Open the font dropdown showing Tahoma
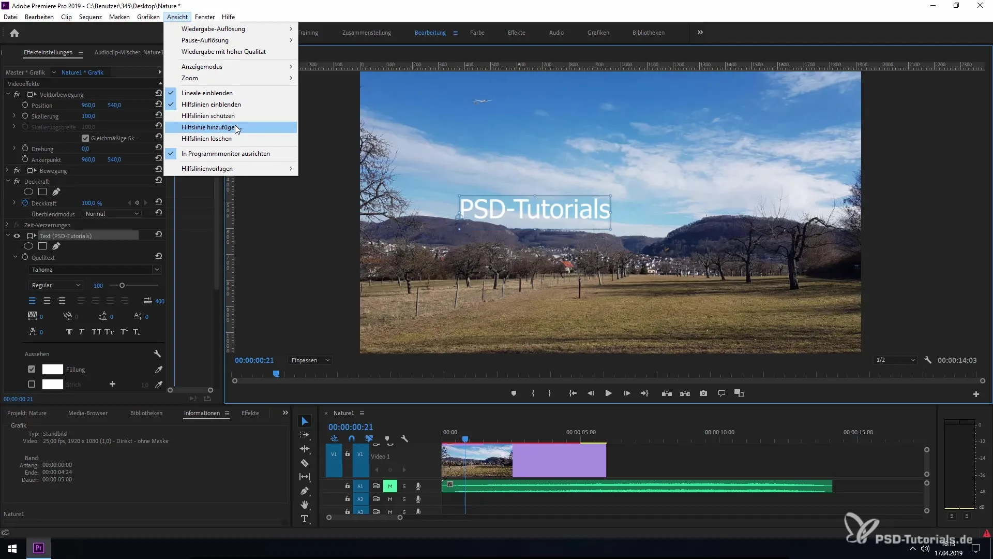The width and height of the screenshot is (993, 559). click(95, 270)
